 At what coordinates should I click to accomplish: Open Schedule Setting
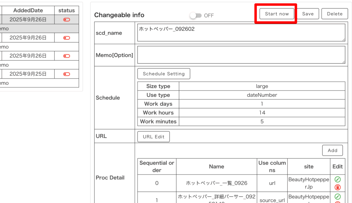pos(164,74)
